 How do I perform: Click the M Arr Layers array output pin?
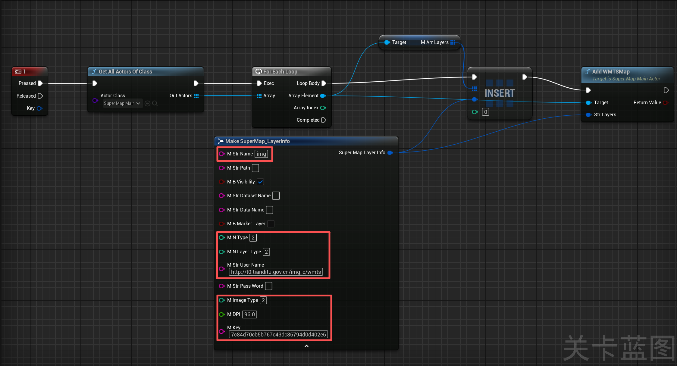[453, 42]
